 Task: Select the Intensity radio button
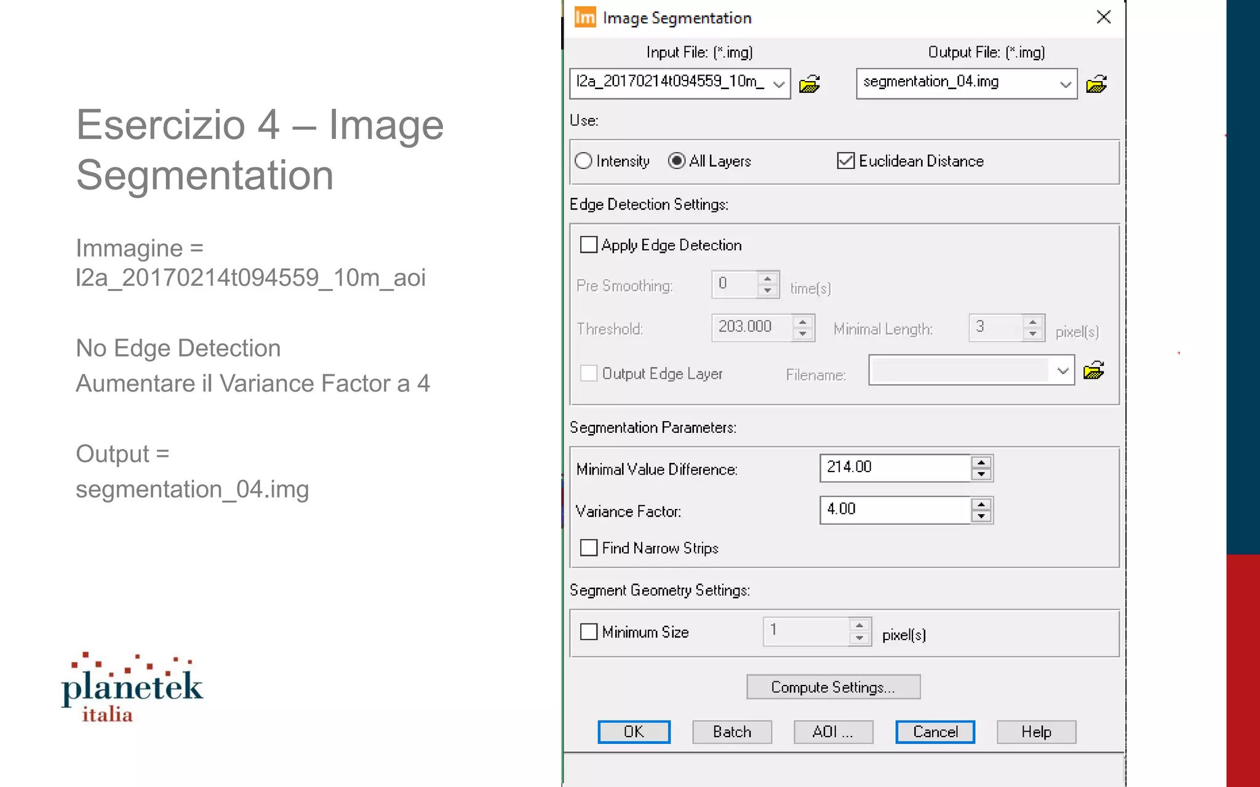(x=583, y=161)
